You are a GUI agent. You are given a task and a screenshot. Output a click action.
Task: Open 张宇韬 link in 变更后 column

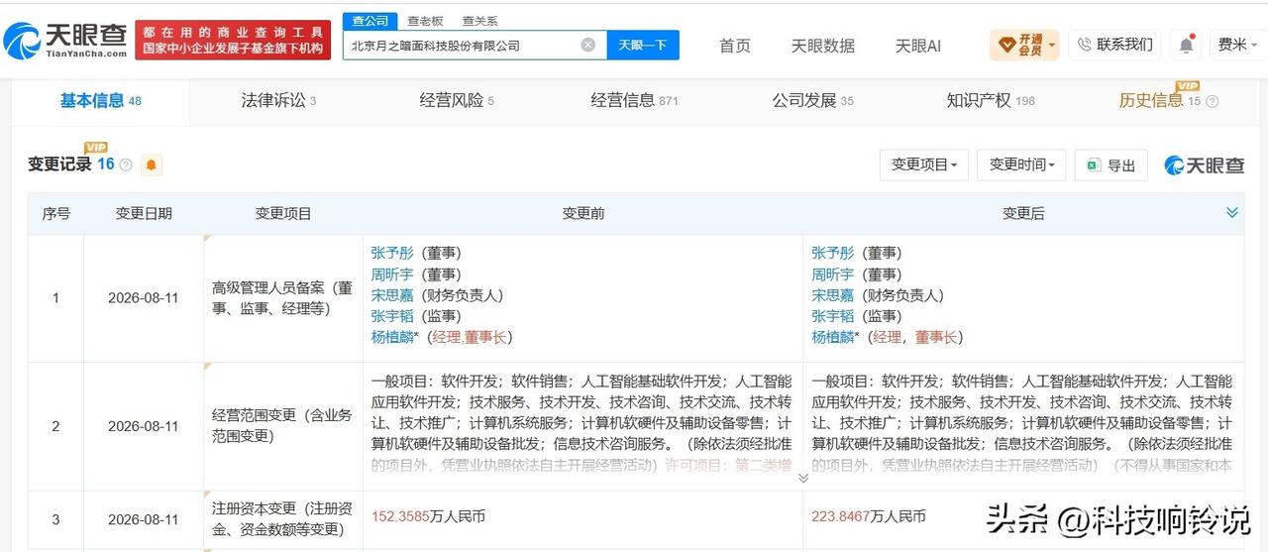[x=832, y=315]
